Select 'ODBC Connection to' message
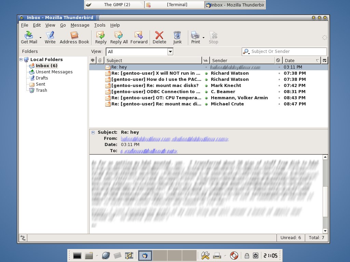This screenshot has height=262, width=350. pyautogui.click(x=208, y=91)
